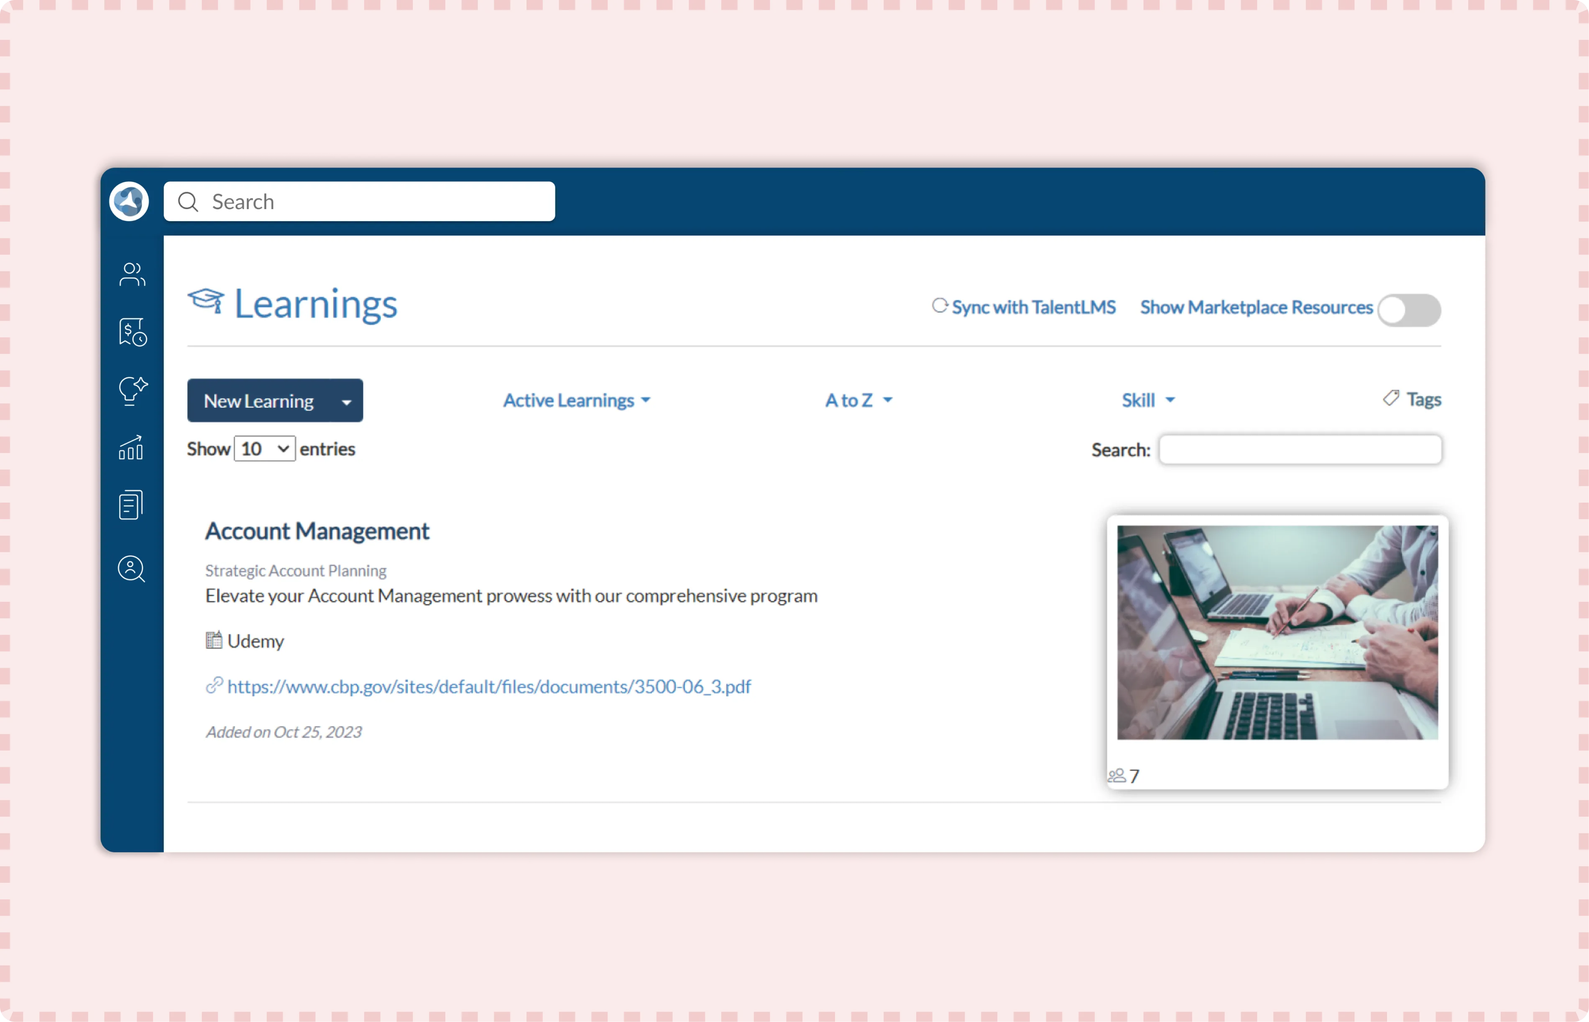Image resolution: width=1589 pixels, height=1022 pixels.
Task: Open the people sidebar icon
Action: (x=131, y=274)
